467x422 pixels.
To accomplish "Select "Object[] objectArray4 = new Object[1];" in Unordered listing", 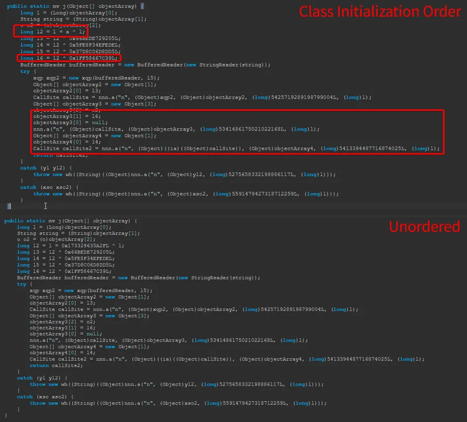I will click(x=89, y=347).
